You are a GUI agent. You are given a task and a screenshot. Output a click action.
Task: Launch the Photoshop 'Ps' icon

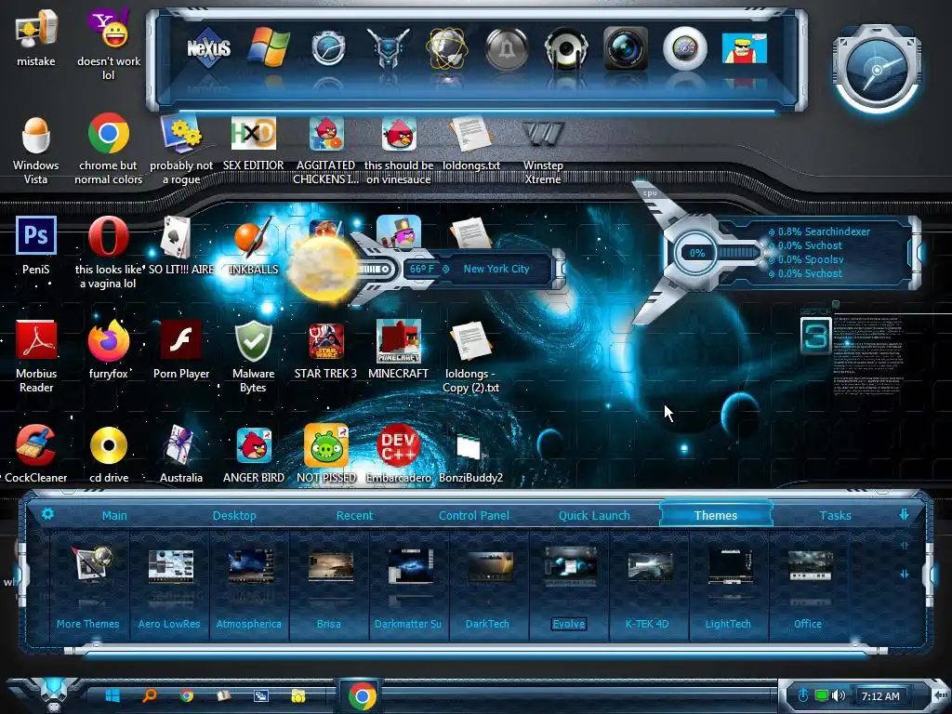point(36,235)
